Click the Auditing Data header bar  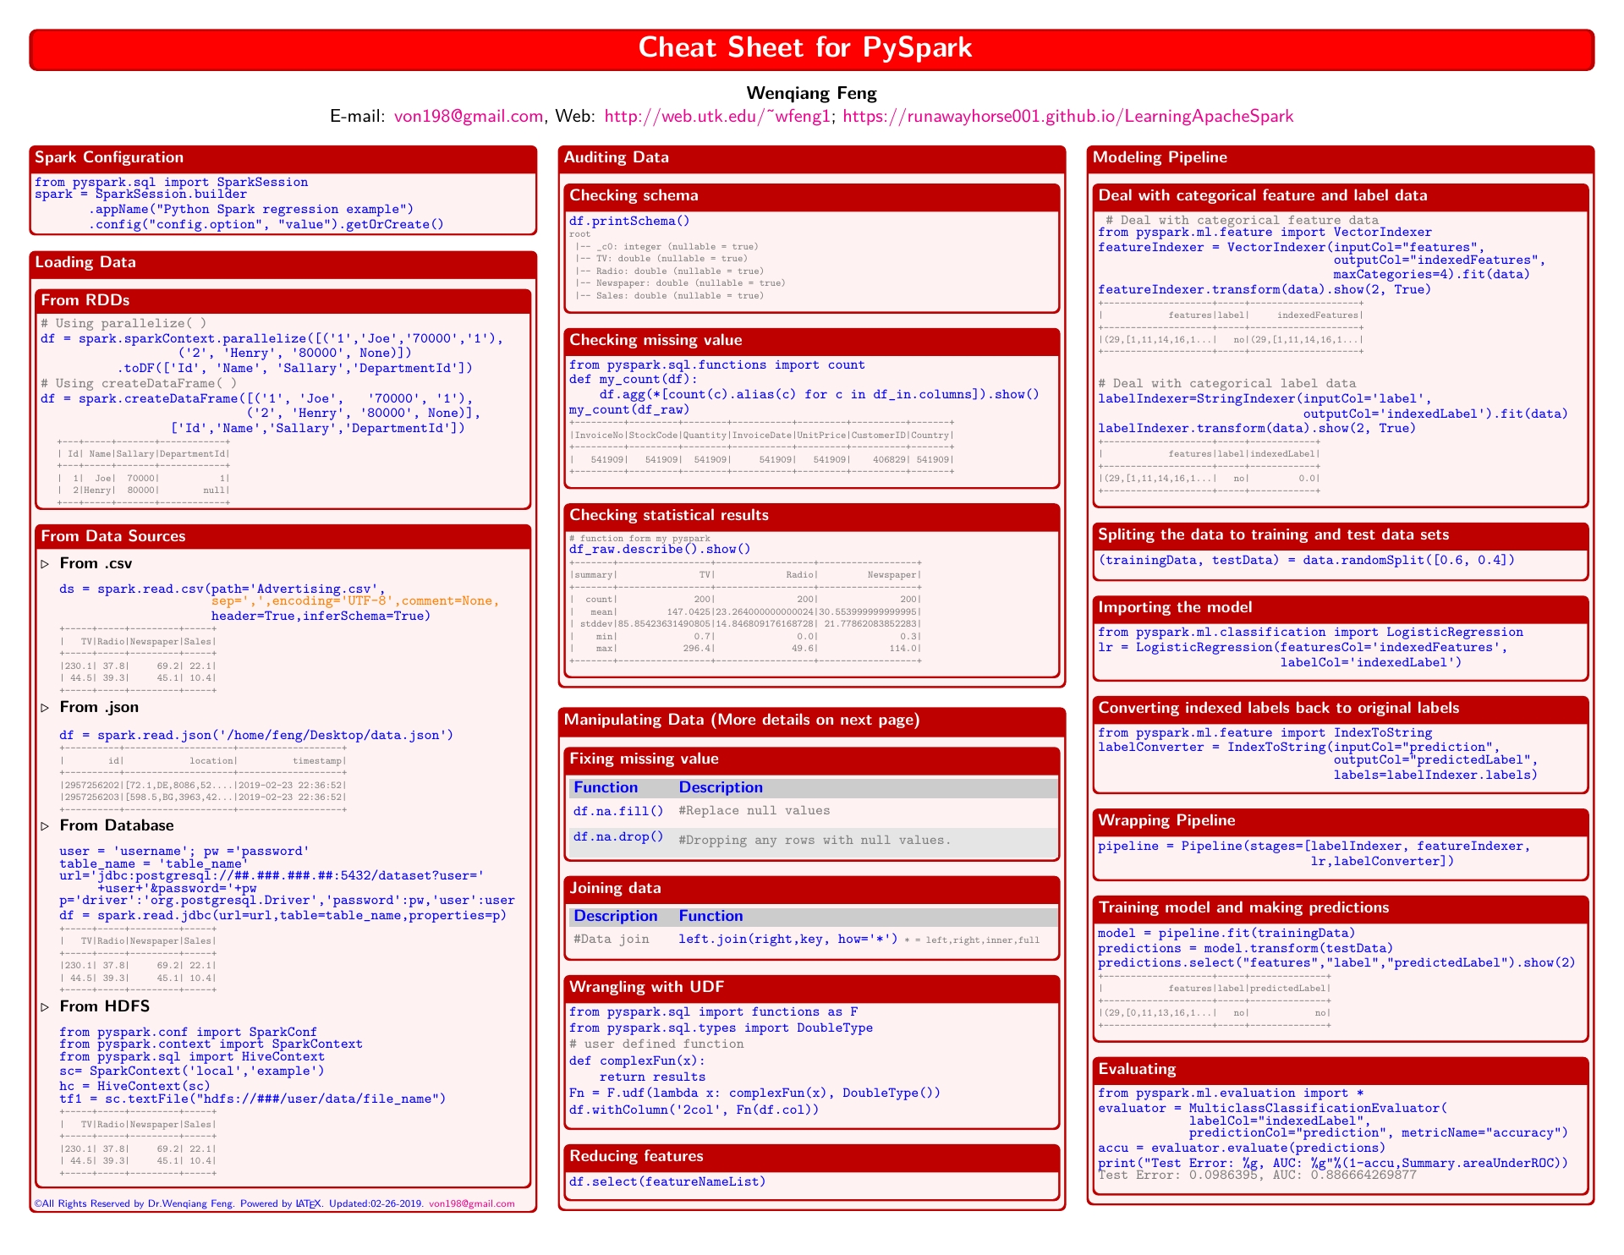tap(617, 157)
